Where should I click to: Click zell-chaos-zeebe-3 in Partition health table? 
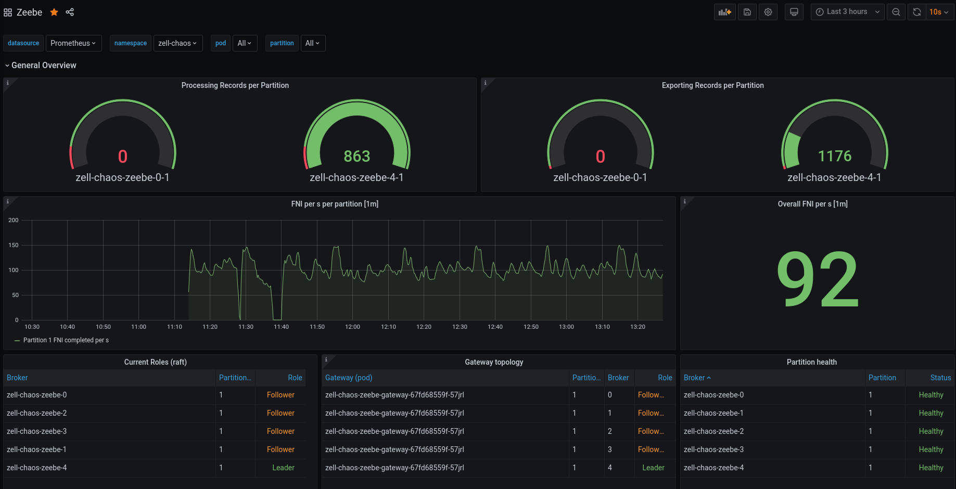(x=713, y=449)
